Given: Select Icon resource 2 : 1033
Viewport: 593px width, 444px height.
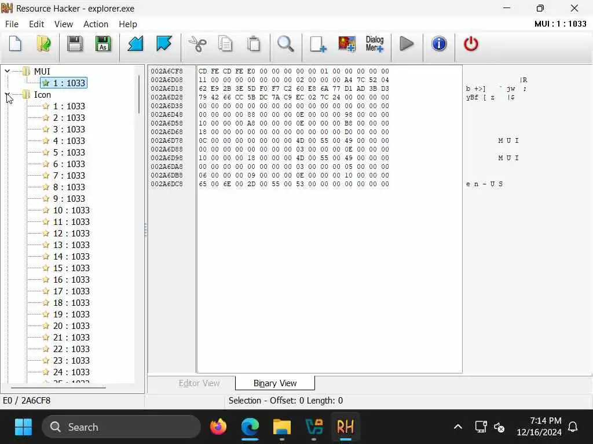Looking at the screenshot, I should pos(69,118).
